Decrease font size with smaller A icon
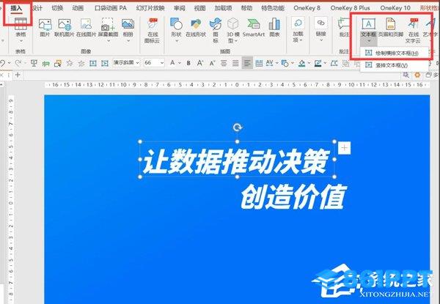Viewport: 440px width, 304px height. coord(212,63)
